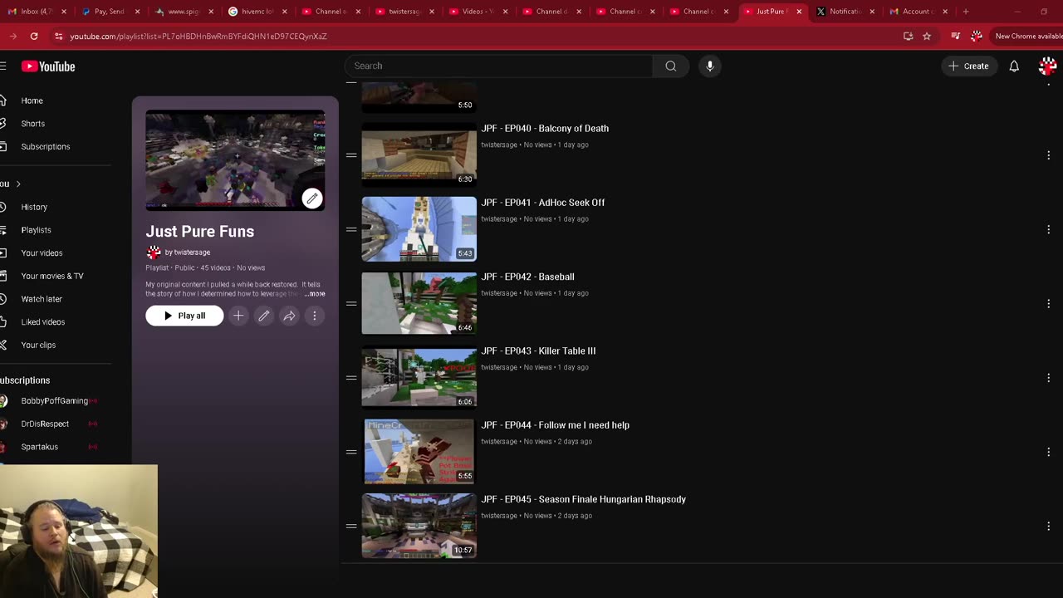Click the search magnifier button
Image resolution: width=1063 pixels, height=598 pixels.
tap(671, 66)
